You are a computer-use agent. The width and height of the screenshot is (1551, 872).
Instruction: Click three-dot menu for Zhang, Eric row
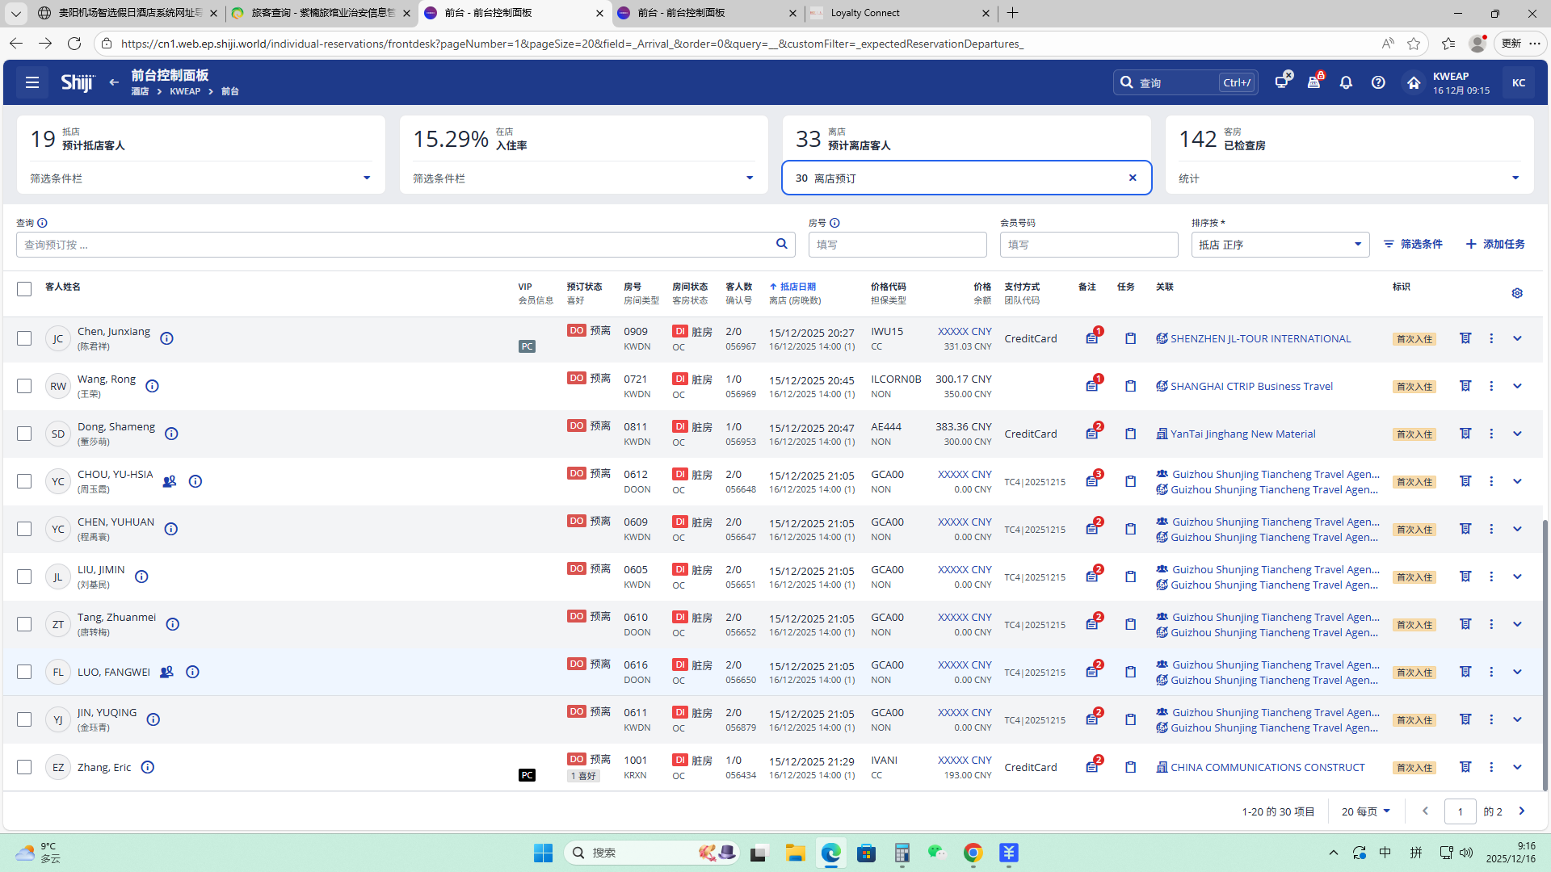pos(1491,767)
